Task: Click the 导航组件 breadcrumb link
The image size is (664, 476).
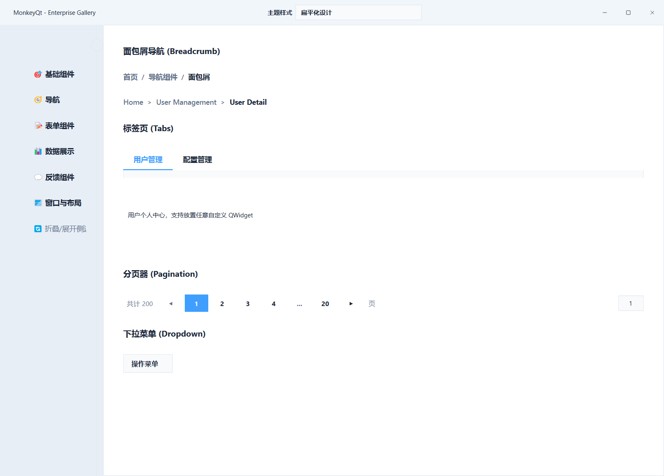Action: (x=163, y=77)
